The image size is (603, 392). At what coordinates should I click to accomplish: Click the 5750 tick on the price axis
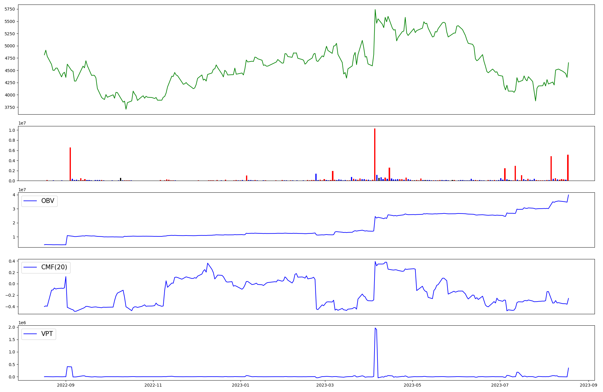click(x=10, y=9)
